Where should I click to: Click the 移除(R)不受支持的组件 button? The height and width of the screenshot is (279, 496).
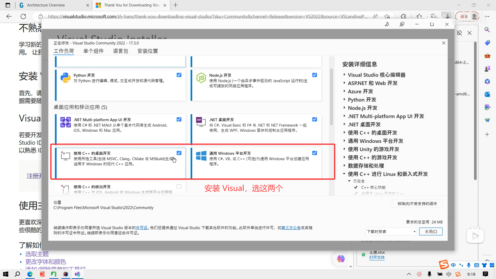[x=417, y=204]
